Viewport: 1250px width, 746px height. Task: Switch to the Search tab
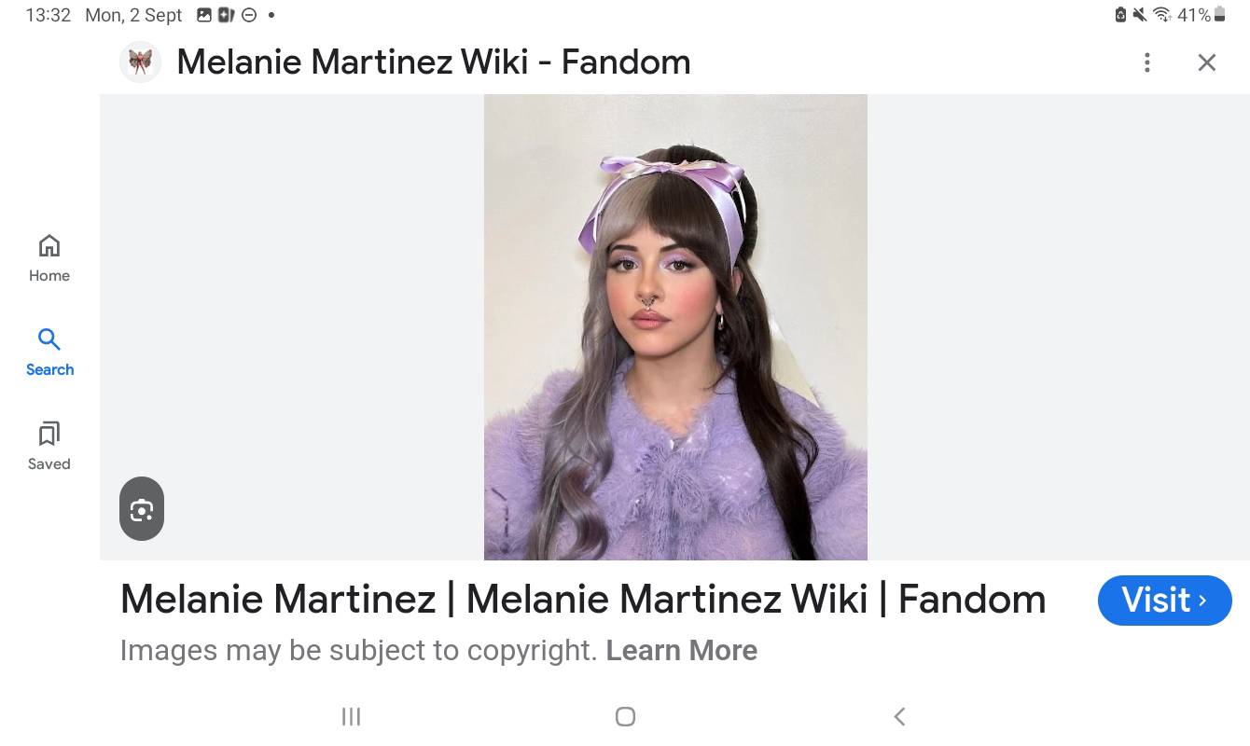[49, 351]
